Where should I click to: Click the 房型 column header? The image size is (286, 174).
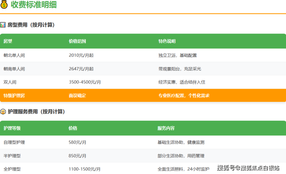coord(8,41)
